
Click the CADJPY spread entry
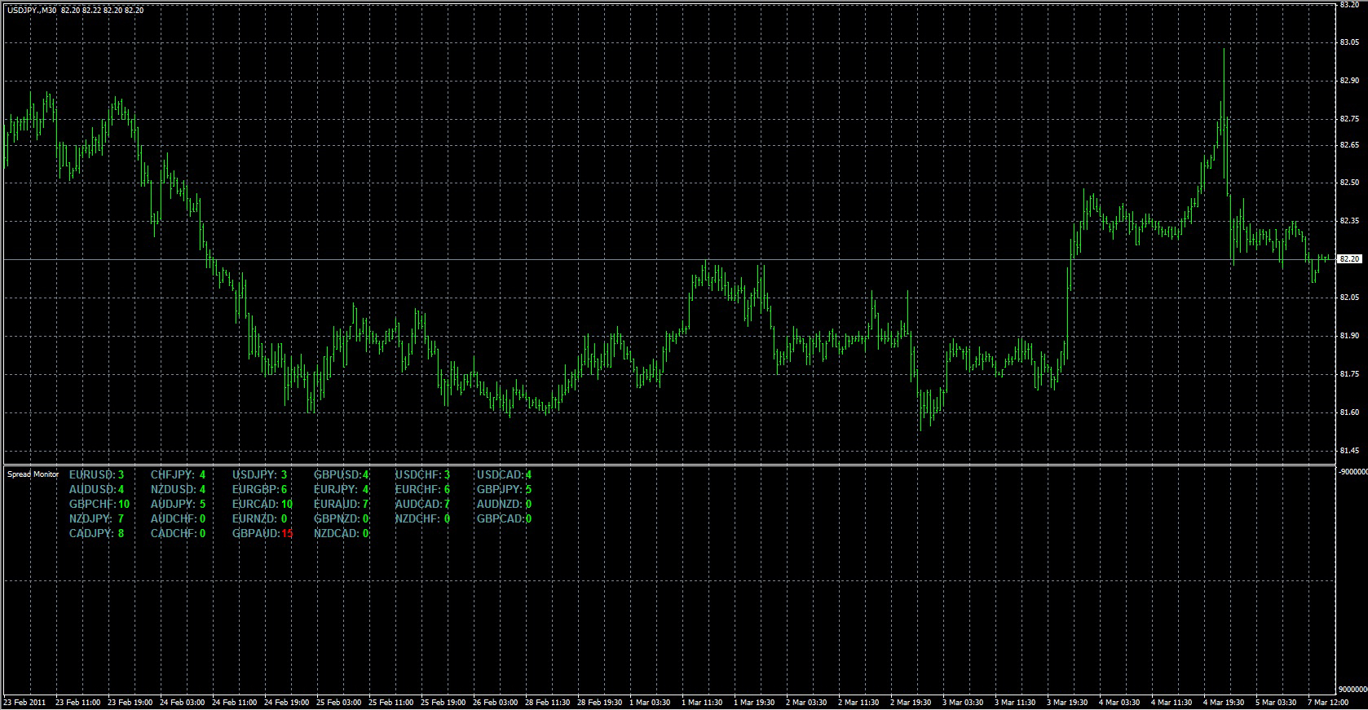96,533
